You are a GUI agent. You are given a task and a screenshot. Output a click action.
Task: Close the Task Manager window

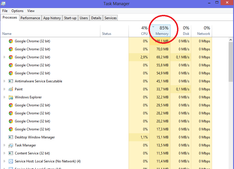[227, 3]
